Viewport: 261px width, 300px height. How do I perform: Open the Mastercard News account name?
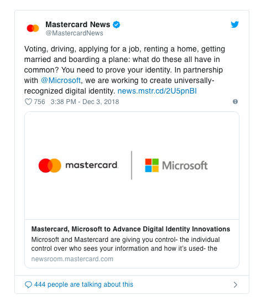[77, 24]
